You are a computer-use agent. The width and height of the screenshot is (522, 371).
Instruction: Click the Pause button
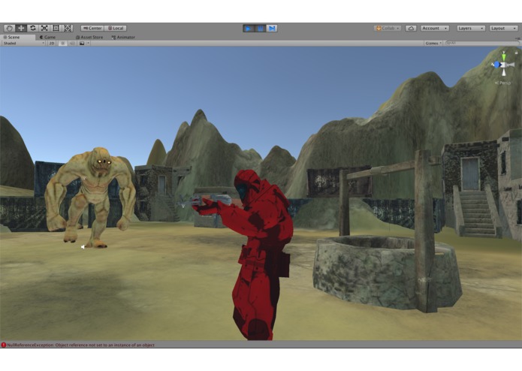(x=260, y=29)
